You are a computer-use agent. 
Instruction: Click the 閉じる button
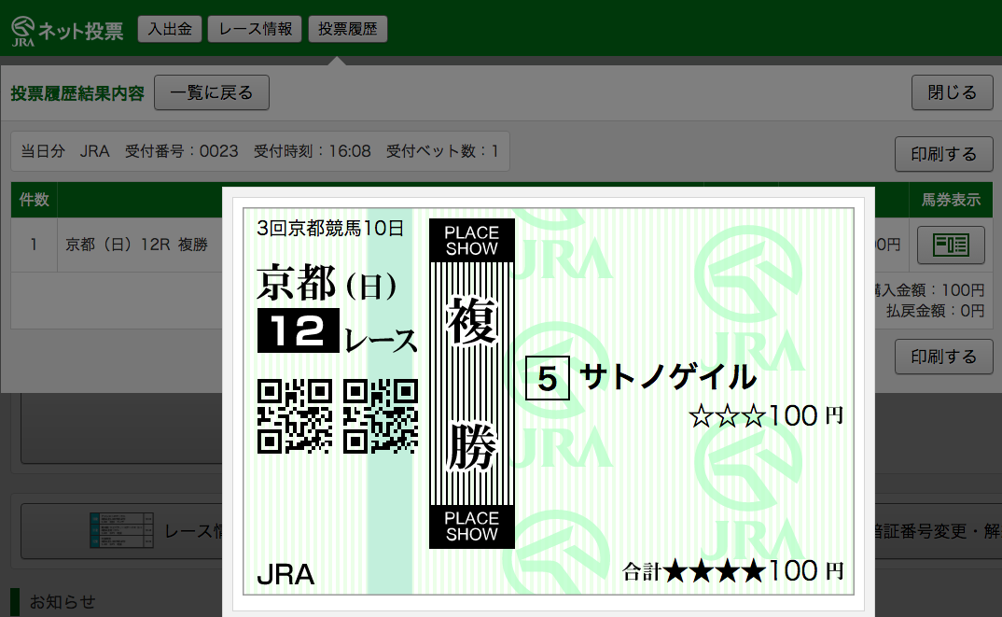(953, 92)
